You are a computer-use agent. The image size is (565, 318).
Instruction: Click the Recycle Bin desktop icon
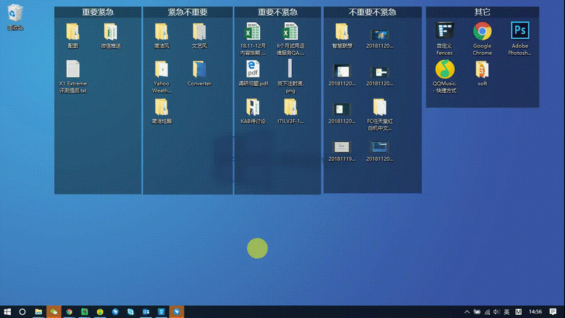pyautogui.click(x=15, y=14)
